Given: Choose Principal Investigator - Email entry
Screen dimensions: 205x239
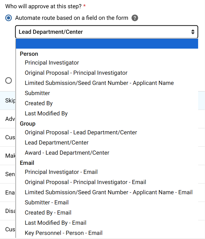Looking at the screenshot, I should point(61,172).
